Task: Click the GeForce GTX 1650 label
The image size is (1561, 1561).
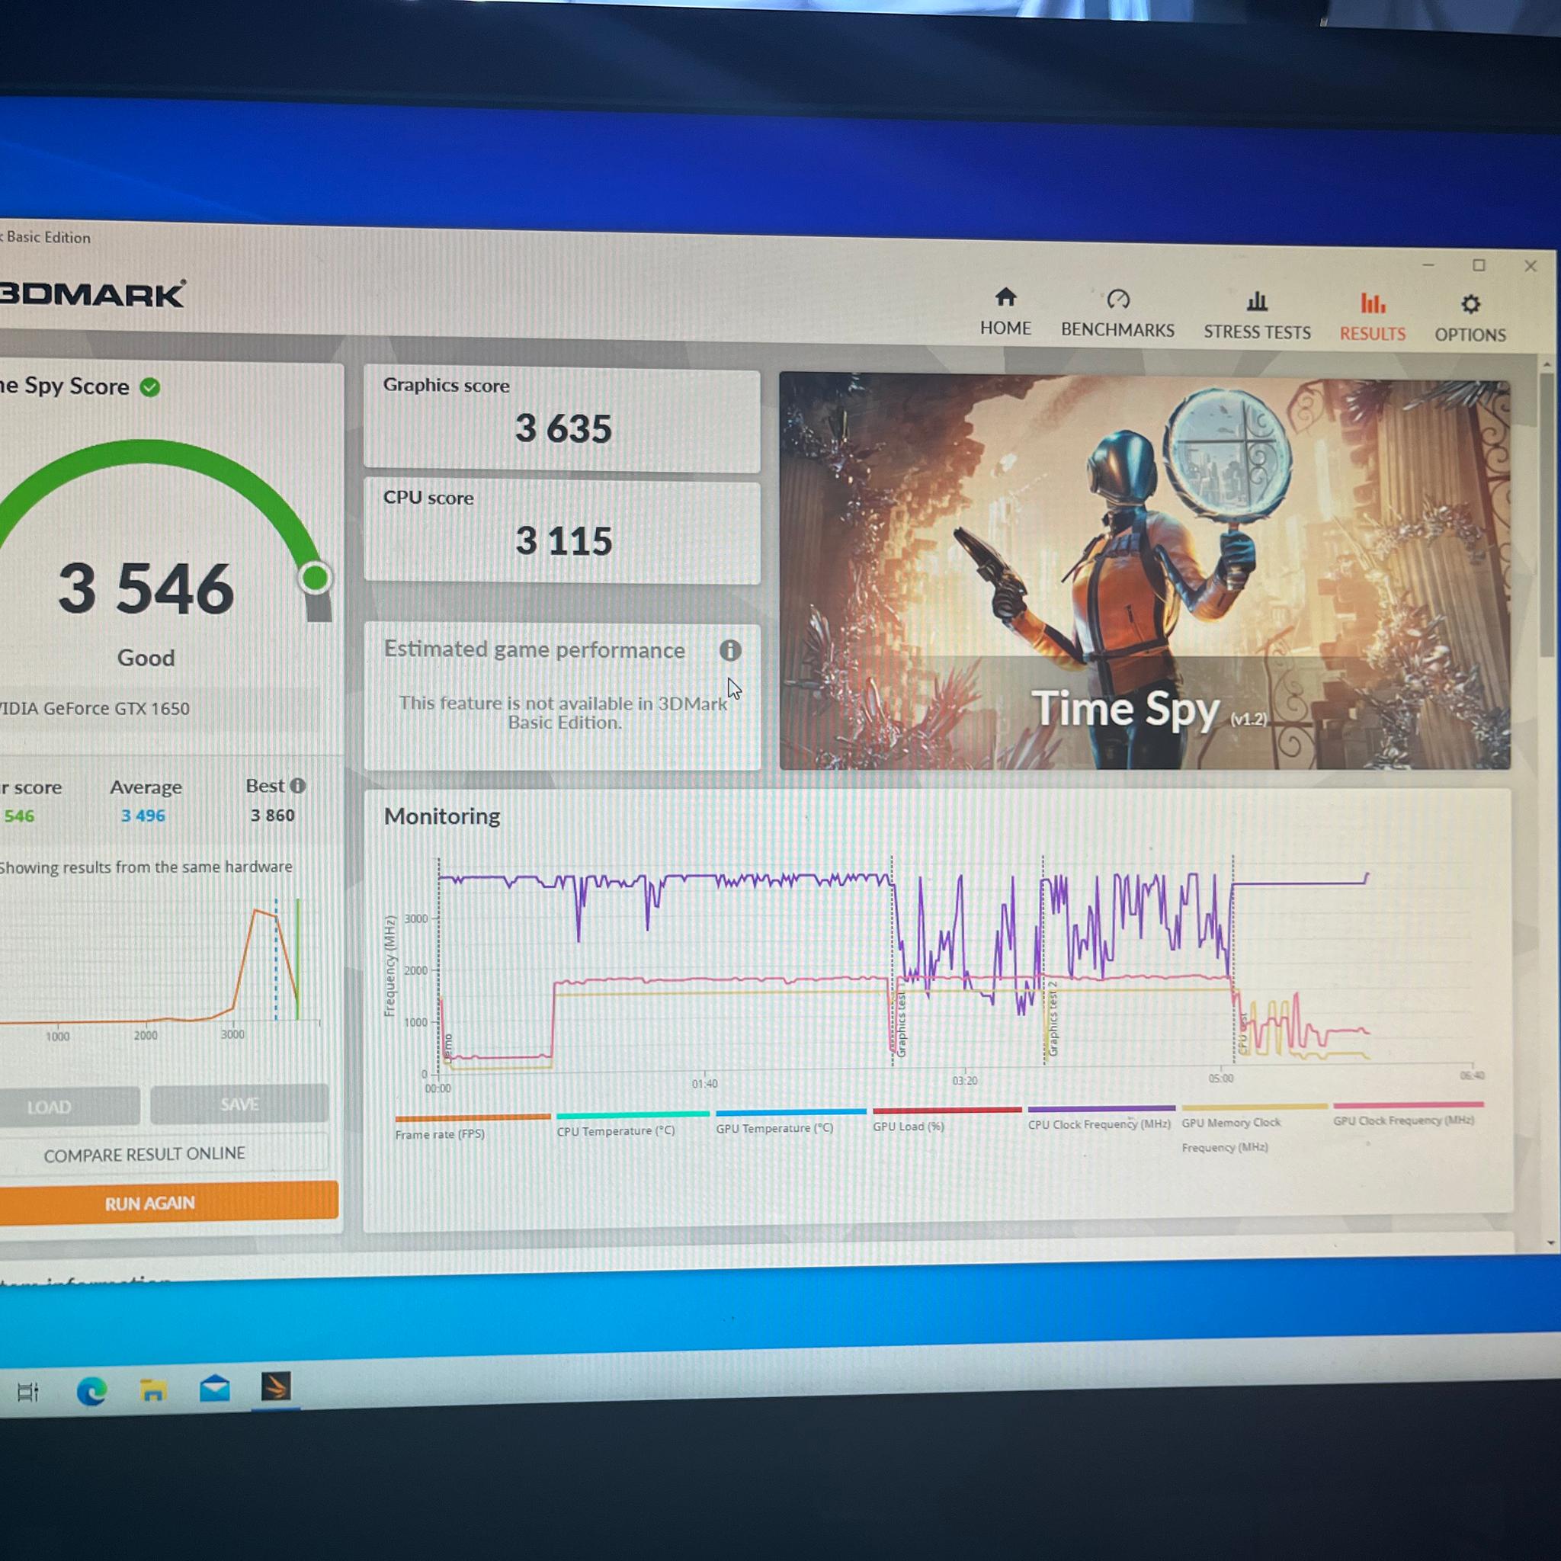Action: [95, 709]
